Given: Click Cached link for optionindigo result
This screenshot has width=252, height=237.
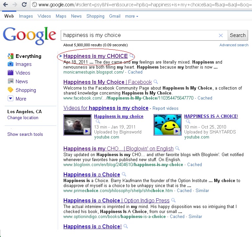Looking at the screenshot, I should [177, 217].
